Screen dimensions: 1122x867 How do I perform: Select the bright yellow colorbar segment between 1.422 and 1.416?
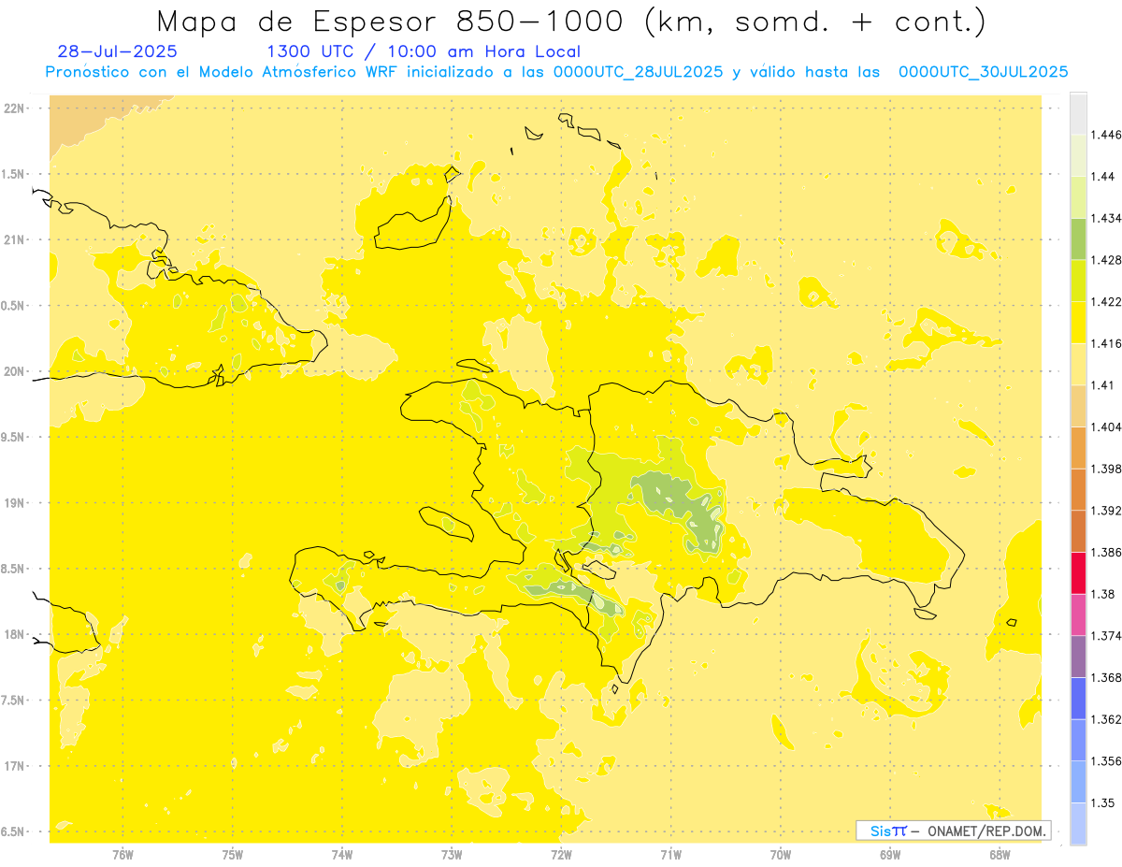(1078, 322)
